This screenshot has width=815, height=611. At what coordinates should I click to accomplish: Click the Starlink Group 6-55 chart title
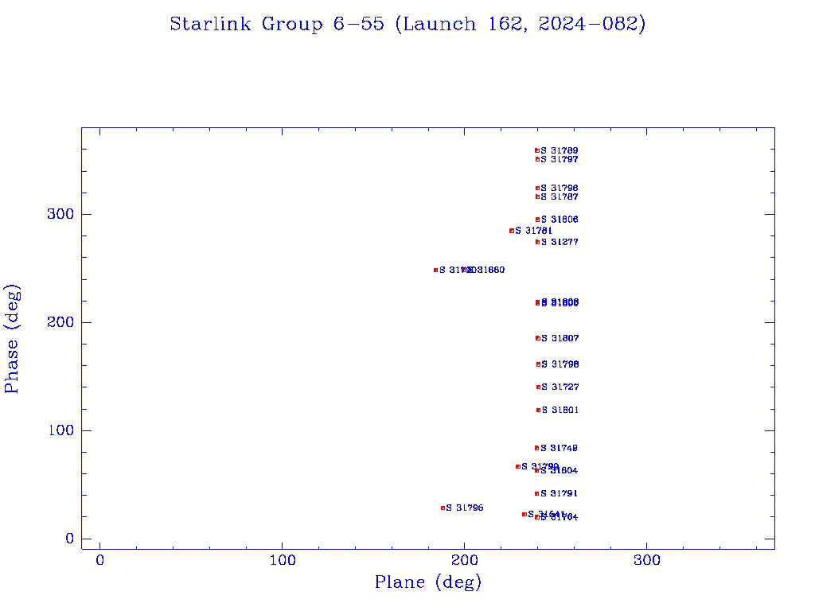407,24
